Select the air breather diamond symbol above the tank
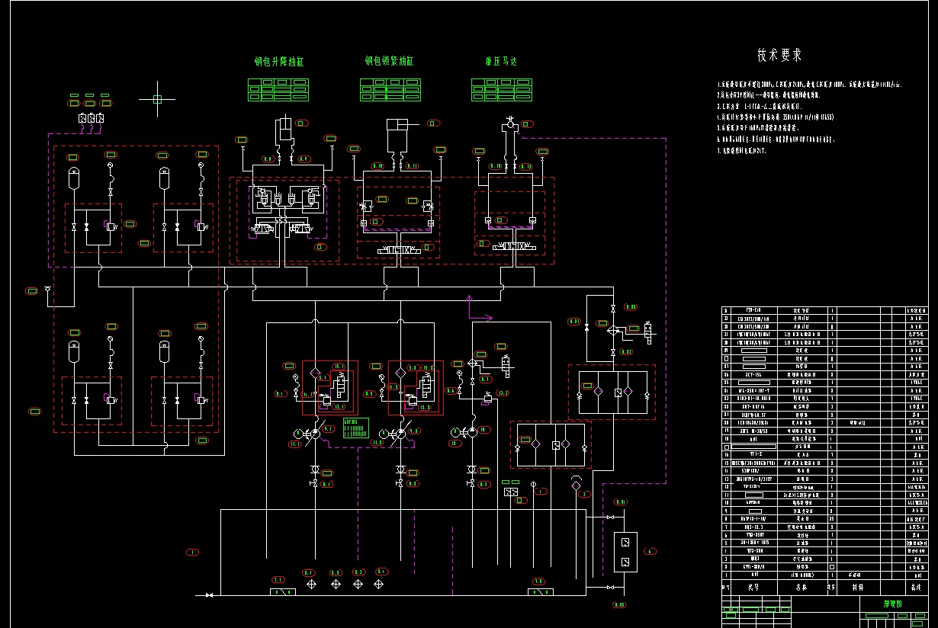The width and height of the screenshot is (938, 628). 576,485
